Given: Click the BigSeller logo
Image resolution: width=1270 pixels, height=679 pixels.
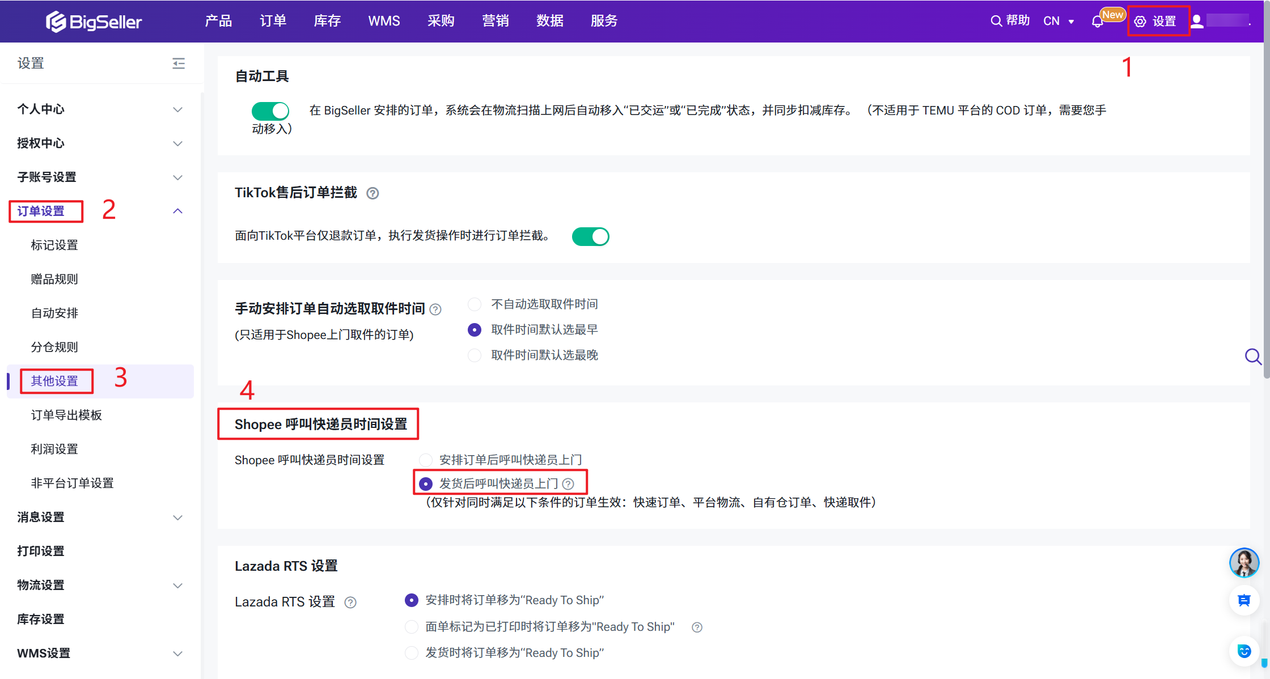Looking at the screenshot, I should coord(94,22).
